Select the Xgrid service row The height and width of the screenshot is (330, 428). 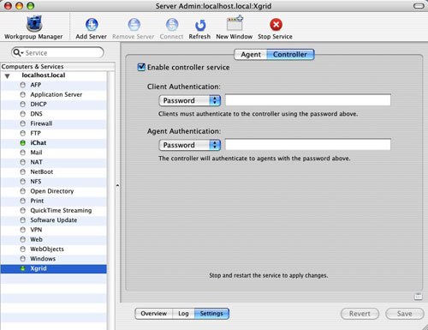(54, 268)
